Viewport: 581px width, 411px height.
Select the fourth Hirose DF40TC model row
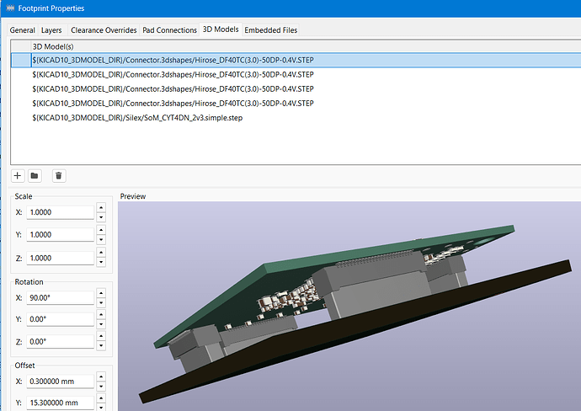pos(296,104)
